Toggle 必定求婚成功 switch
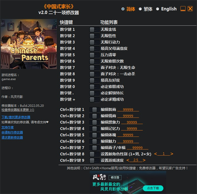This screenshot has width=197, height=194. [x=94, y=100]
